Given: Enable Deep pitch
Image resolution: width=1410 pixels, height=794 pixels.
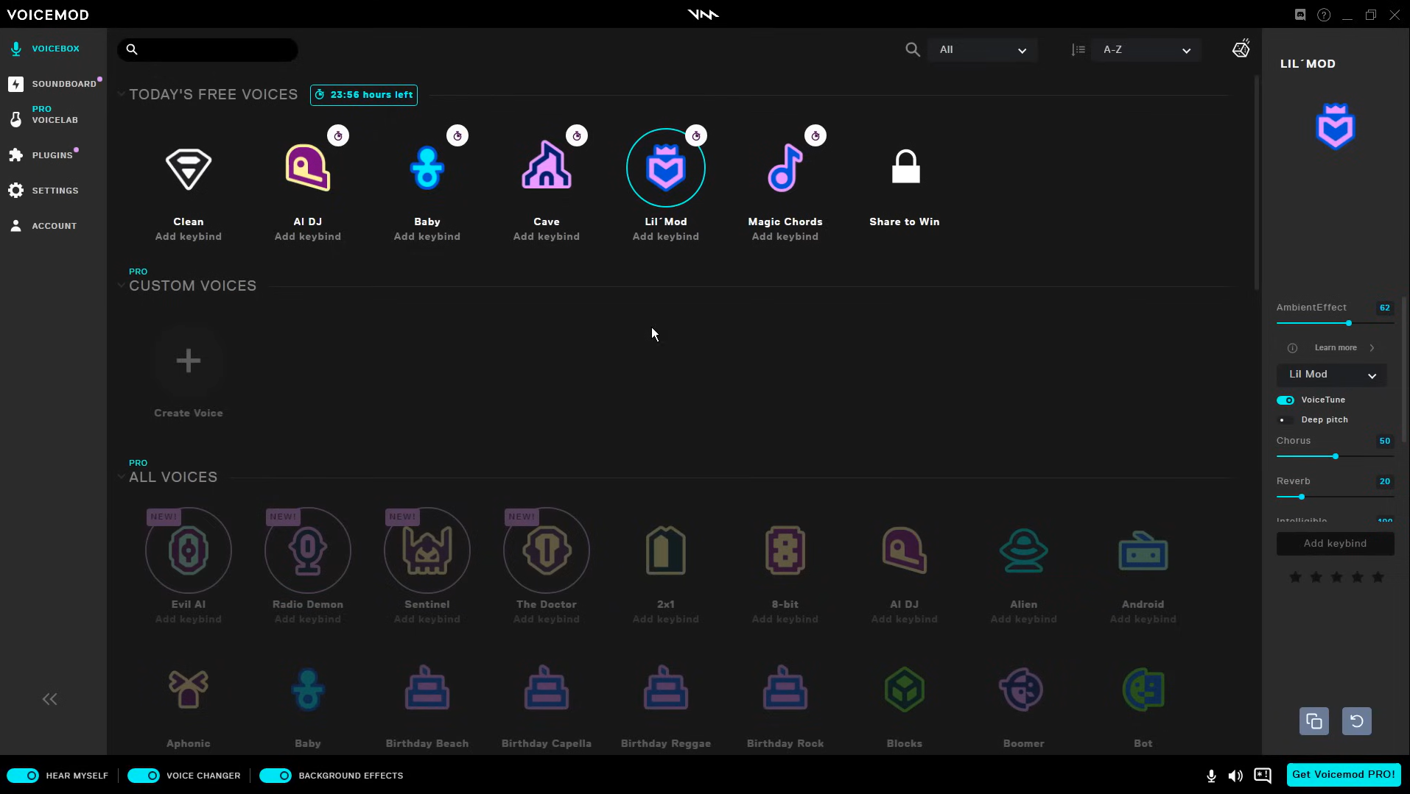Looking at the screenshot, I should pyautogui.click(x=1286, y=419).
